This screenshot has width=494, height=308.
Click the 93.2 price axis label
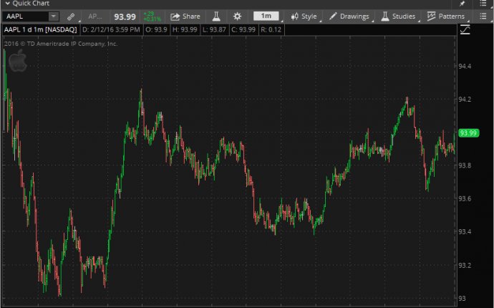click(465, 266)
